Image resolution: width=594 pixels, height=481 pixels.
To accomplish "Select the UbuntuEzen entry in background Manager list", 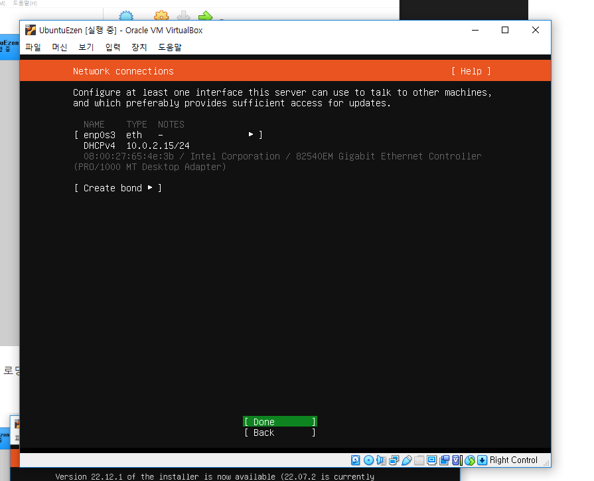I will [x=9, y=47].
